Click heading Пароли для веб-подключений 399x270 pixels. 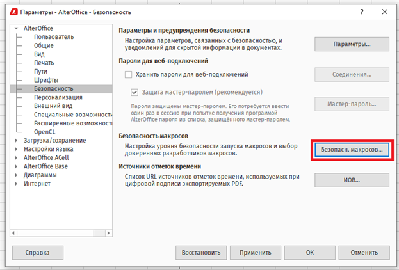coord(163,61)
